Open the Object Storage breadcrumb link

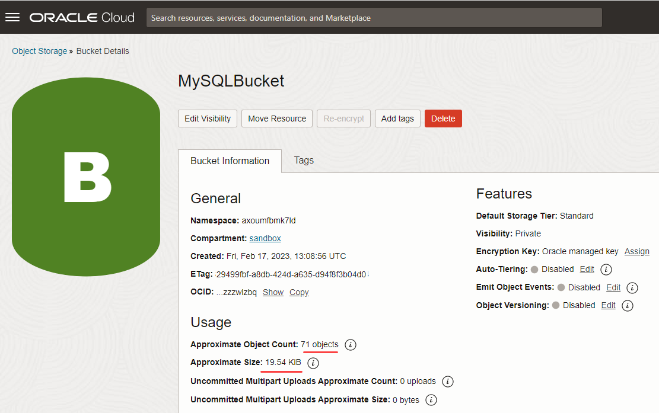pos(40,51)
